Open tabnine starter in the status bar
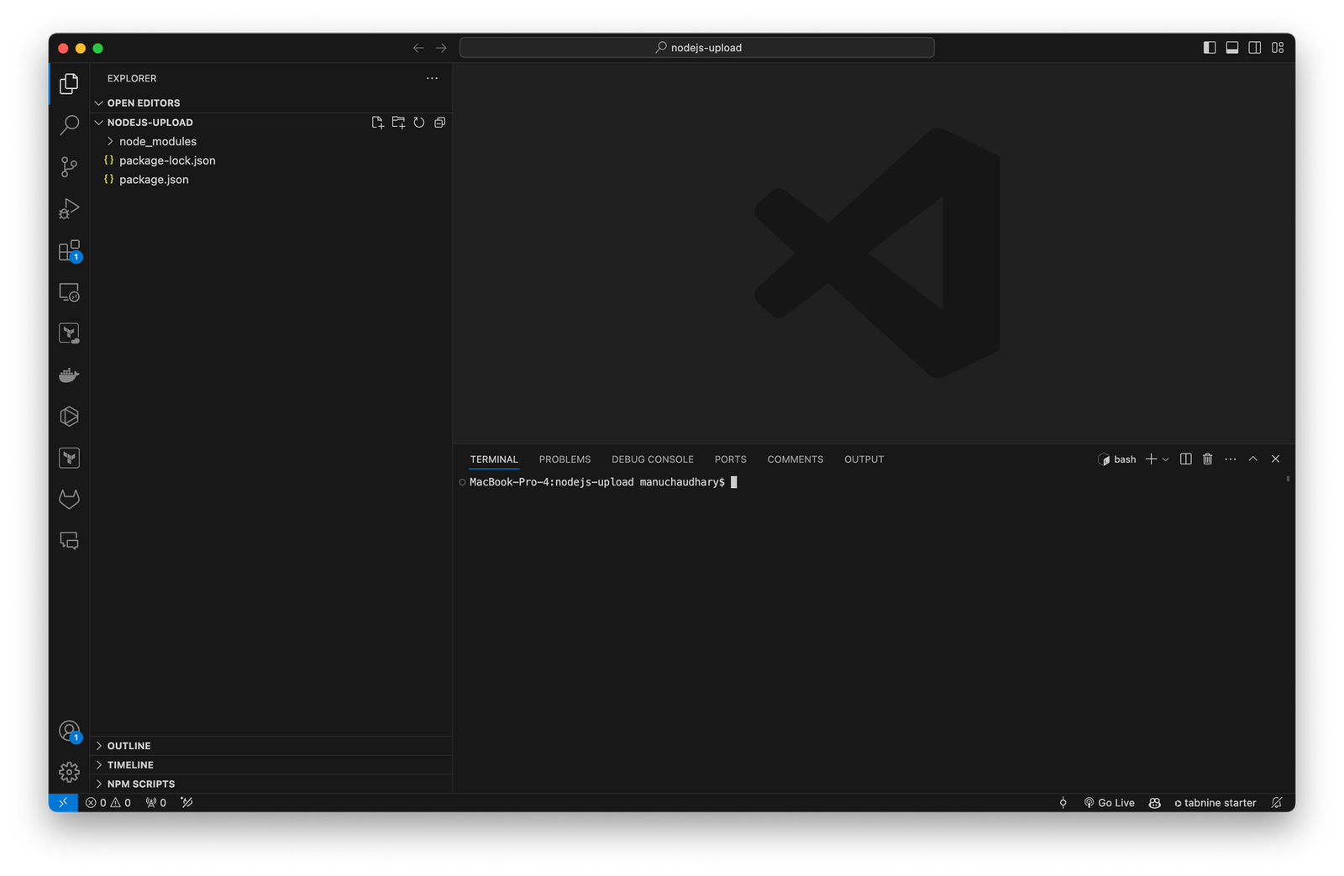The height and width of the screenshot is (876, 1344). (x=1215, y=802)
